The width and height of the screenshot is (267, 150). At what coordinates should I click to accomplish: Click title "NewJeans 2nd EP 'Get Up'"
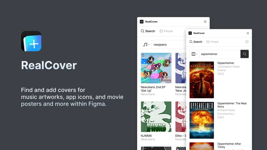click(153, 89)
